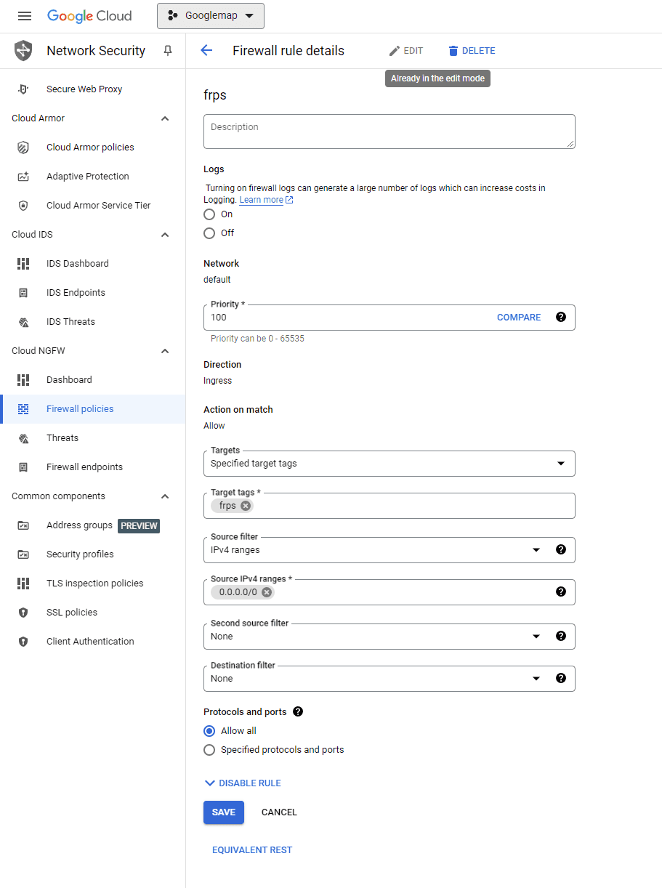Enable logs with the On radio button
662x888 pixels.
[209, 214]
